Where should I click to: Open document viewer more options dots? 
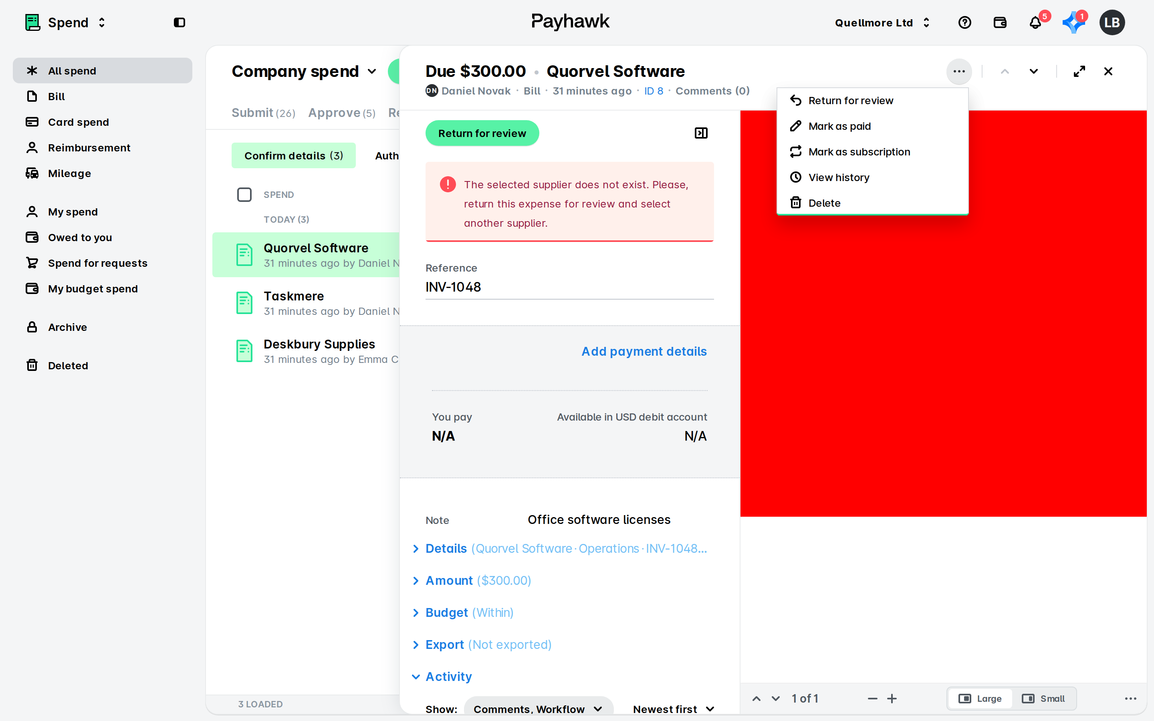click(x=1131, y=699)
